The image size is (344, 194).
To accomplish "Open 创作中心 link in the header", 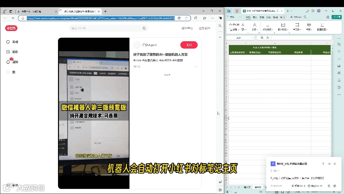I will click(187, 28).
